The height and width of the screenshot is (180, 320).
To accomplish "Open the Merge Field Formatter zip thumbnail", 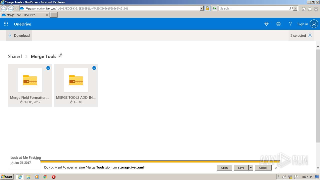I will click(30, 80).
